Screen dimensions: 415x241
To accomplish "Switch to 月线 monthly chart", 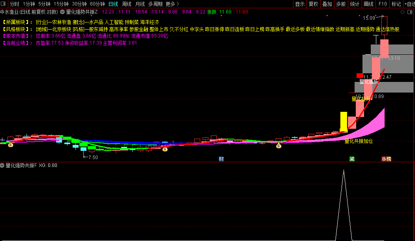I will coord(140,4).
